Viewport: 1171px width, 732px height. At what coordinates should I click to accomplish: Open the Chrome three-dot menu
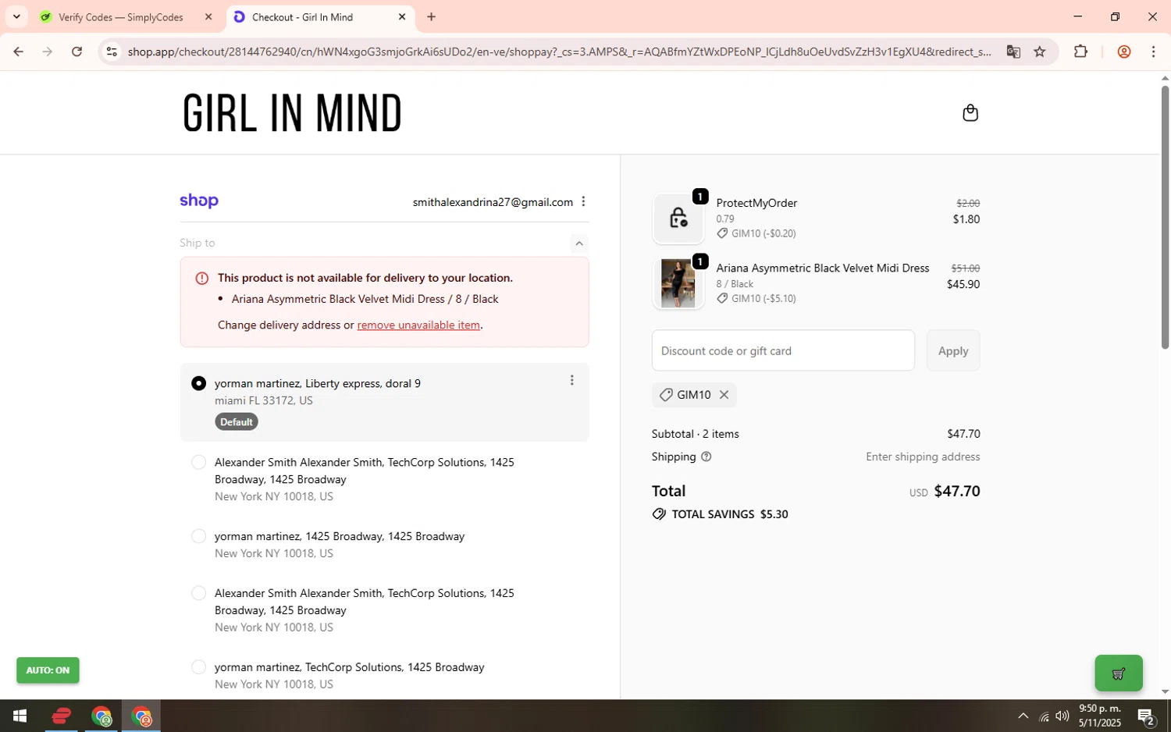pyautogui.click(x=1154, y=52)
